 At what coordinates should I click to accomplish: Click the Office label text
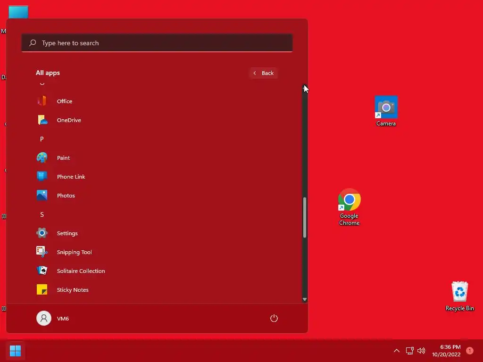pos(64,101)
